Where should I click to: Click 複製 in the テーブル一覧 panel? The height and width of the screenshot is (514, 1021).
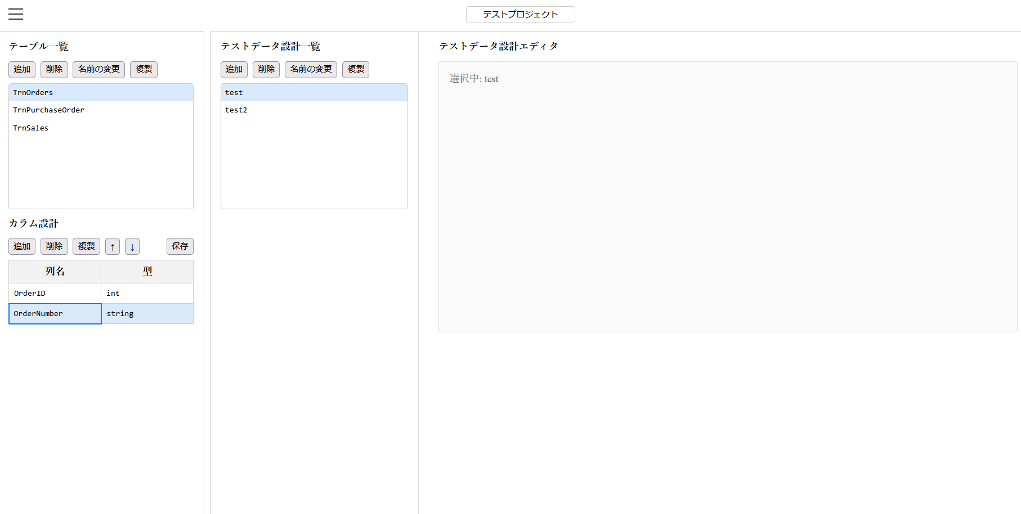click(144, 69)
